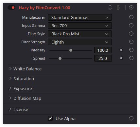
Task: Reset all Hazy effect parameters icon
Action: tap(131, 8)
